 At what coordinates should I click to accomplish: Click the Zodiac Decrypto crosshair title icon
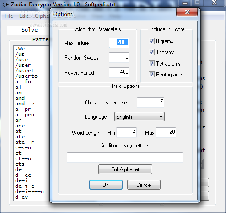pos(5,5)
